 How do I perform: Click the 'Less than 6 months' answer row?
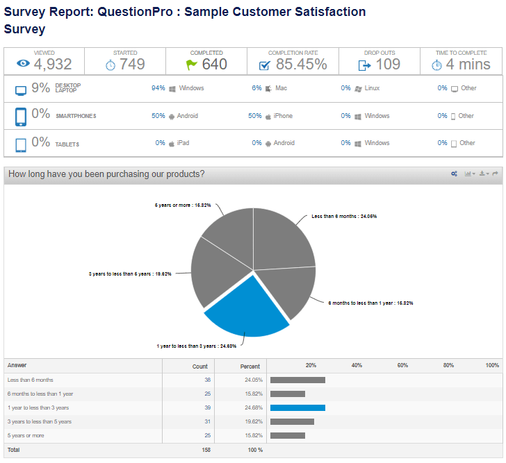31,380
